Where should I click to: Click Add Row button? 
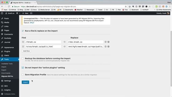point(26,51)
